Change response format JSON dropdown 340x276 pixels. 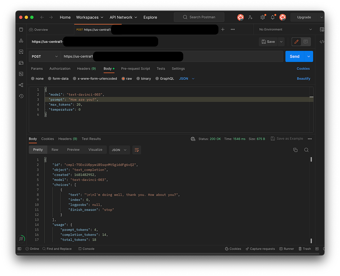[x=119, y=150]
